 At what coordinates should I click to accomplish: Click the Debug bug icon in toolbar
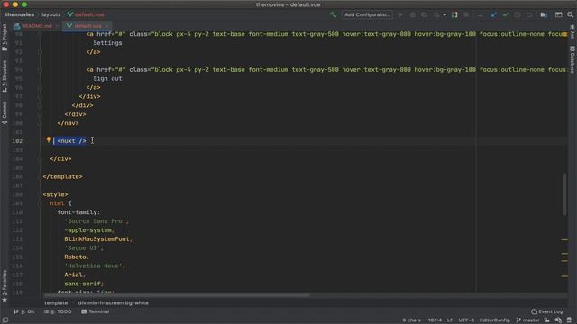click(x=413, y=14)
